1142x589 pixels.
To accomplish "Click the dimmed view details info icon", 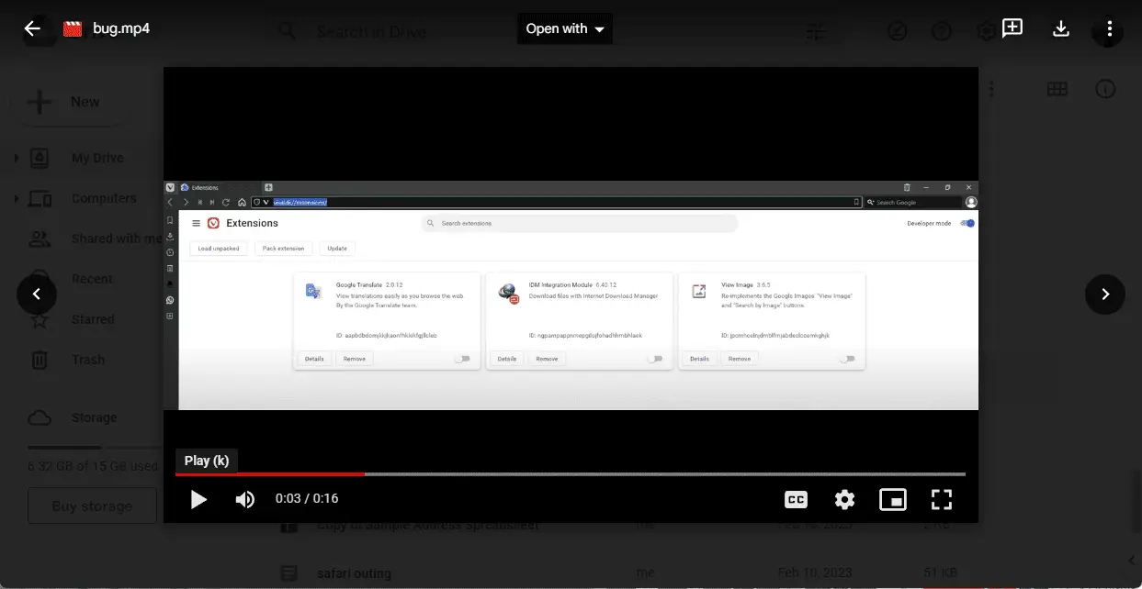I will pos(1105,89).
